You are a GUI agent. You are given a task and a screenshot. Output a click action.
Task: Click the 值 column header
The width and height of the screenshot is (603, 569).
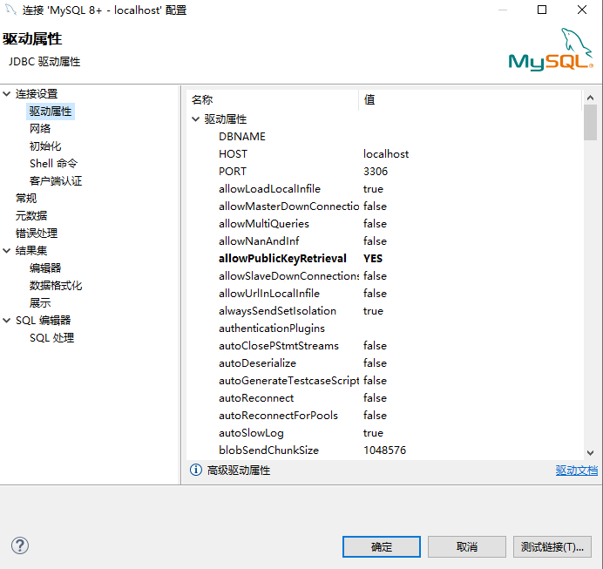[x=470, y=100]
